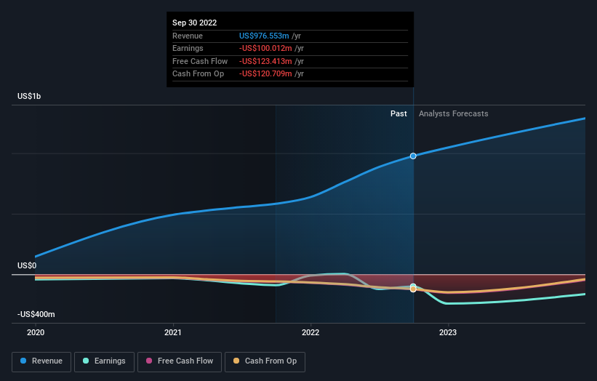Click the orange Cash From Op data point marker
The height and width of the screenshot is (381, 597).
[x=413, y=289]
